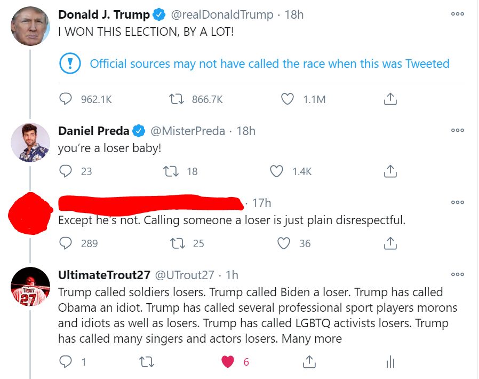
Task: Share the "plain disrespectful" tweet
Action: pyautogui.click(x=390, y=243)
